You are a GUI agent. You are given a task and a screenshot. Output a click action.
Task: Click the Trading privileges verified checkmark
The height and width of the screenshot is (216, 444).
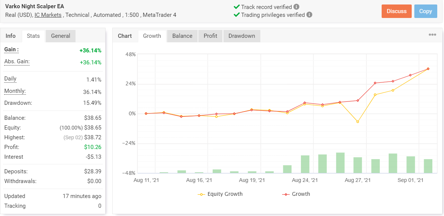237,15
